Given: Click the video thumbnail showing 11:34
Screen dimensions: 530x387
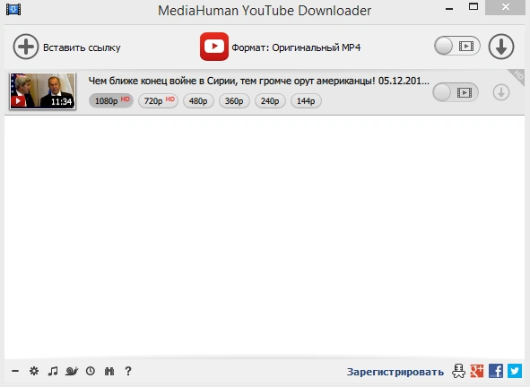Looking at the screenshot, I should coord(42,91).
